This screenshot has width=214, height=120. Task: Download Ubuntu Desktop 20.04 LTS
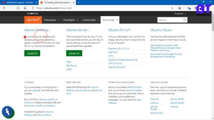(x=32, y=53)
